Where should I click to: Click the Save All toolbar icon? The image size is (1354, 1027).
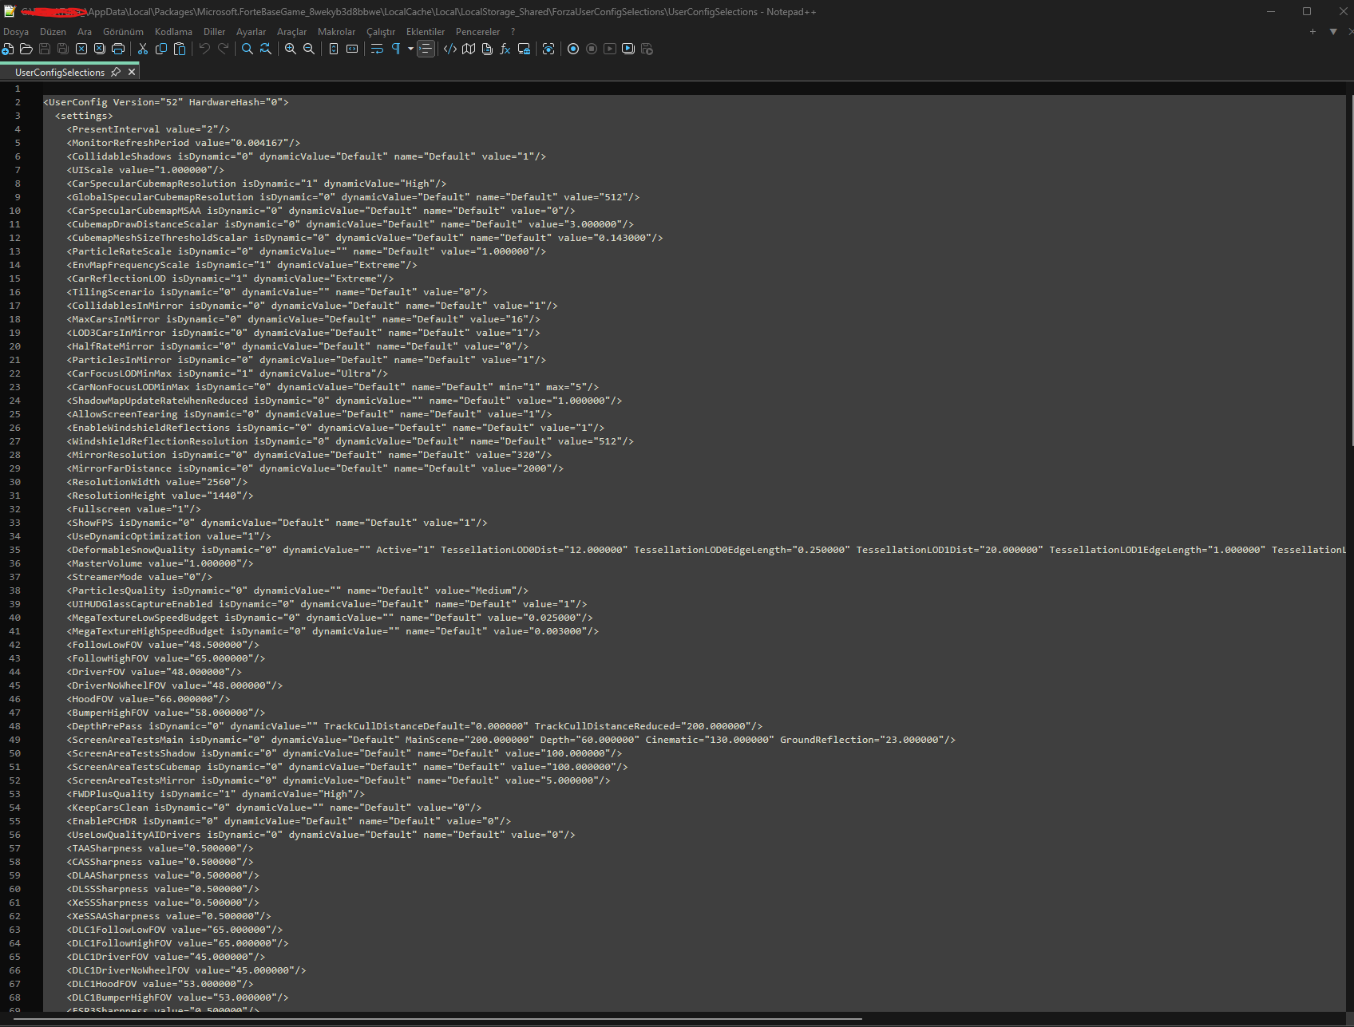coord(63,49)
